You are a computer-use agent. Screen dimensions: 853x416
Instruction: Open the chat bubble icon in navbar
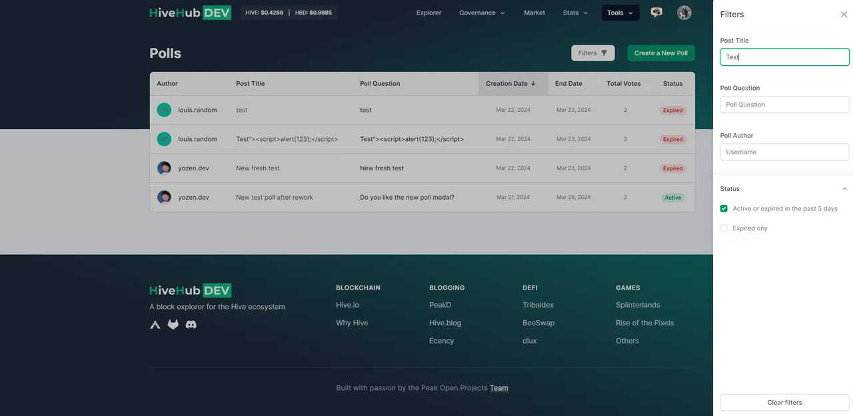click(x=656, y=13)
